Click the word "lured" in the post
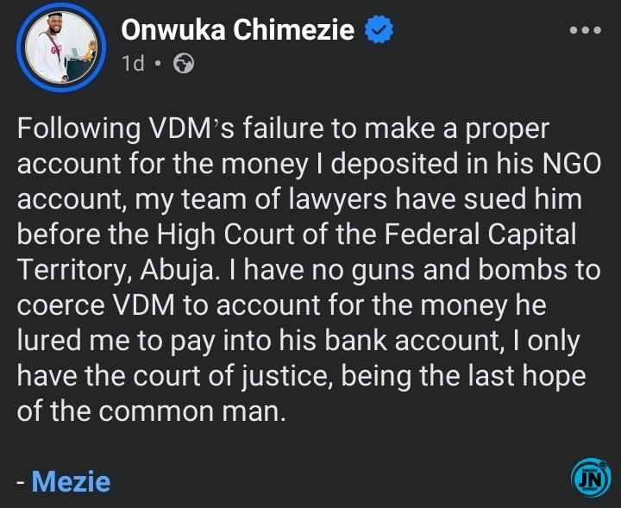Screen dimensions: 621x508 coord(53,342)
